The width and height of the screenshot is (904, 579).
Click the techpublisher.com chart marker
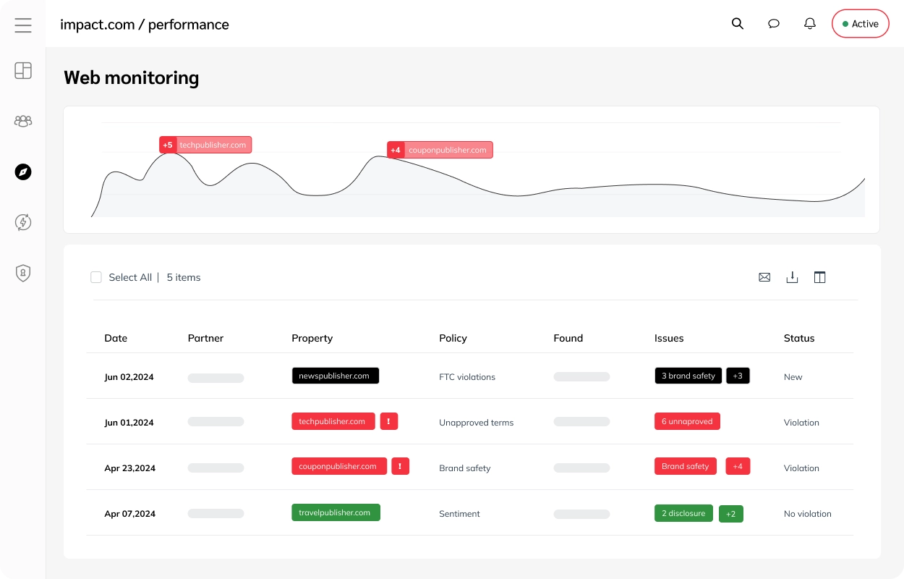point(205,145)
